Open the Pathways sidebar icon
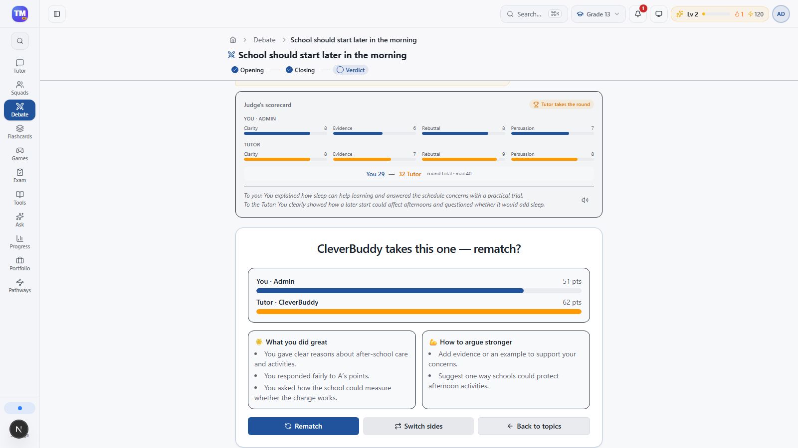This screenshot has height=448, width=798. [x=20, y=286]
